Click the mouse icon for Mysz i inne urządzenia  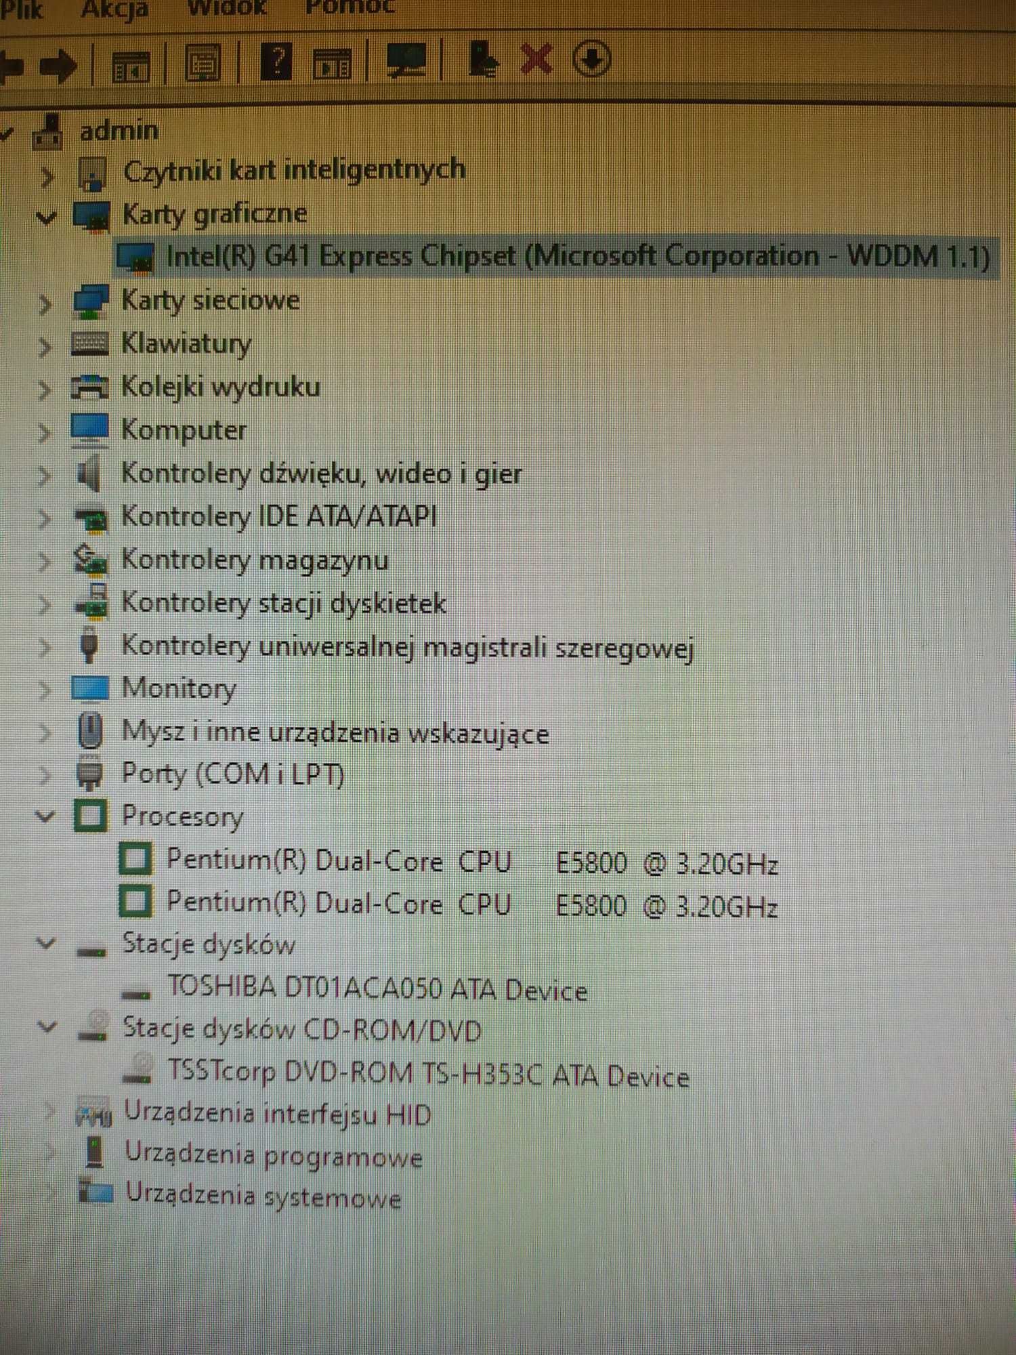90,730
